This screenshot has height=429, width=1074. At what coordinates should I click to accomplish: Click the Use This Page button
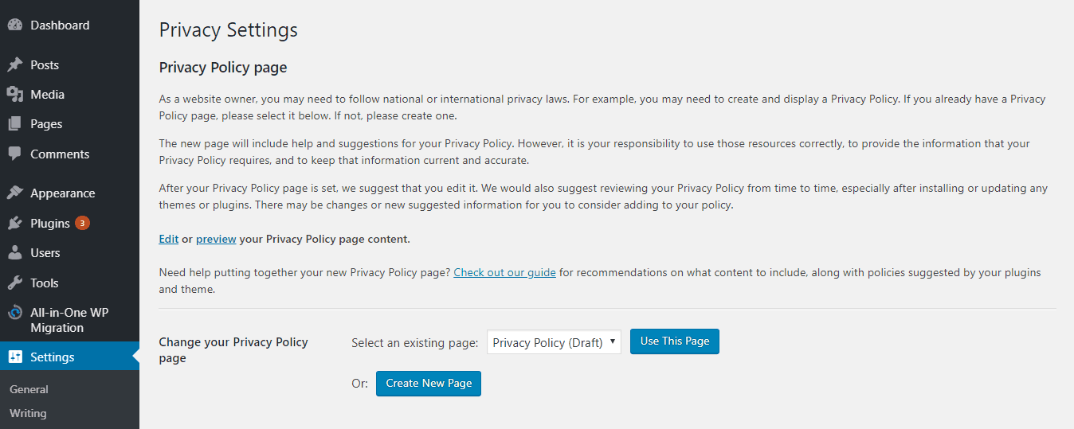coord(675,341)
